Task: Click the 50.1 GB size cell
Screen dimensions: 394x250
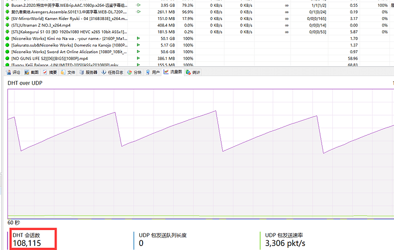Action: 168,38
